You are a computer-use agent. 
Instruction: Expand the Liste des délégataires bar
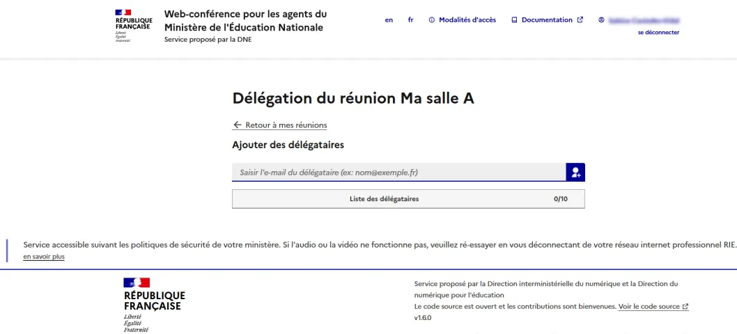pyautogui.click(x=408, y=199)
